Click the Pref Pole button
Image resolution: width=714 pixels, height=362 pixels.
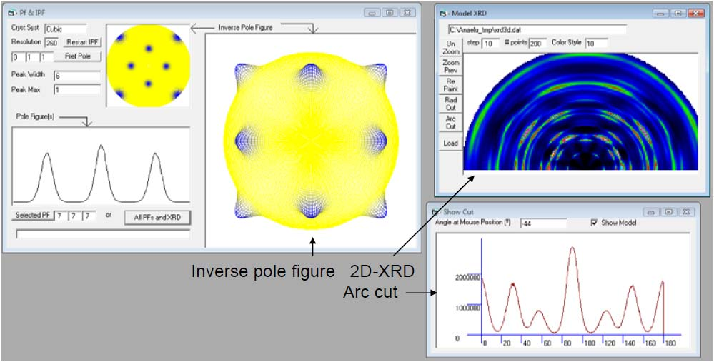83,56
